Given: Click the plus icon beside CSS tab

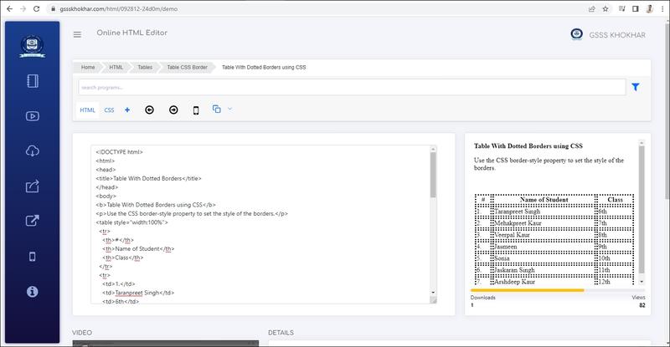Looking at the screenshot, I should (x=127, y=110).
